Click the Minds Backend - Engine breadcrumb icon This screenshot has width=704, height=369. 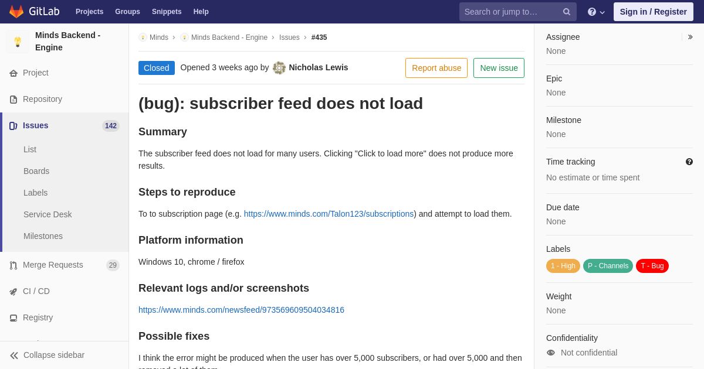coord(184,37)
